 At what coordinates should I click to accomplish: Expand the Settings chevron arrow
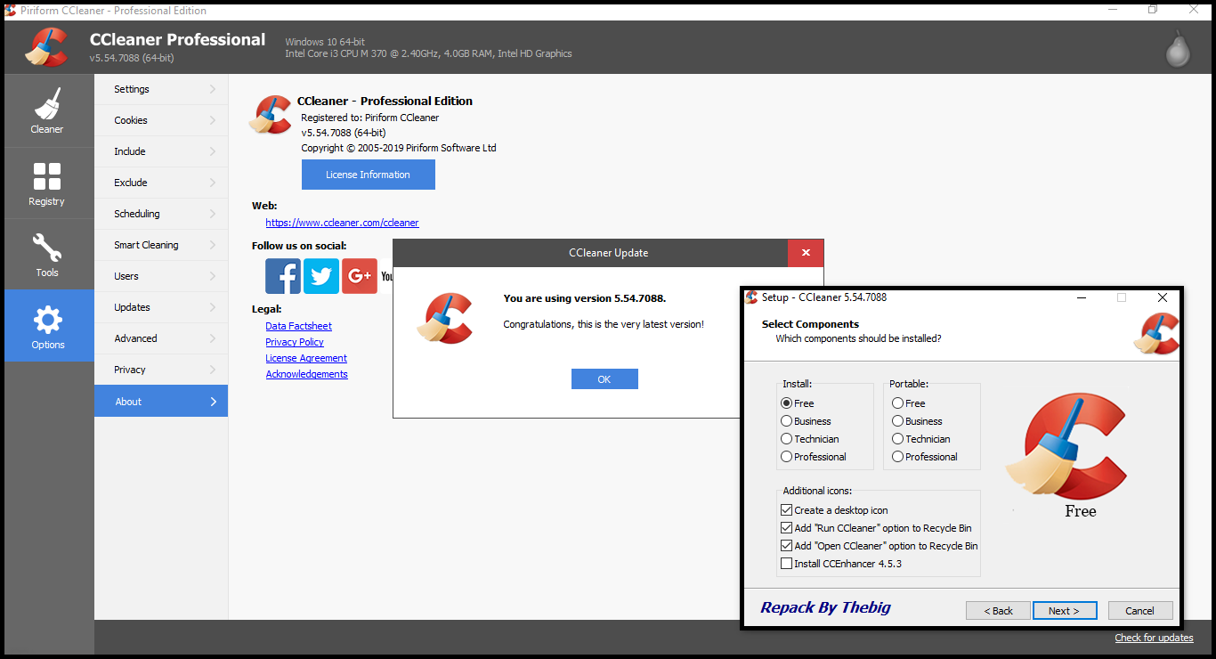tap(213, 89)
